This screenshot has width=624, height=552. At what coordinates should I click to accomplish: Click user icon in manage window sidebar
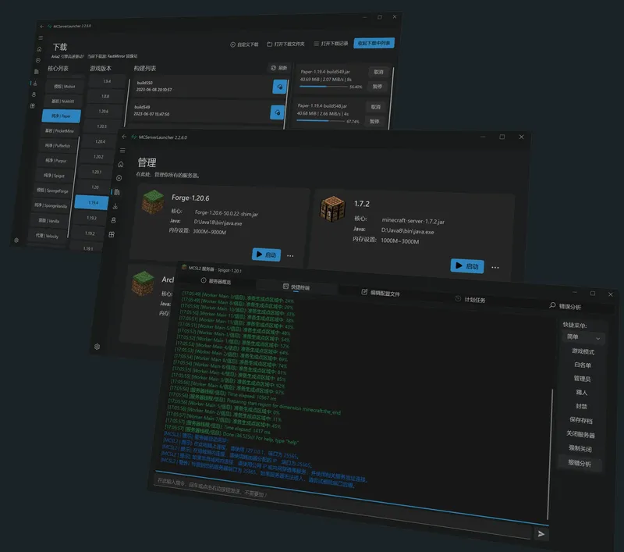tap(113, 220)
